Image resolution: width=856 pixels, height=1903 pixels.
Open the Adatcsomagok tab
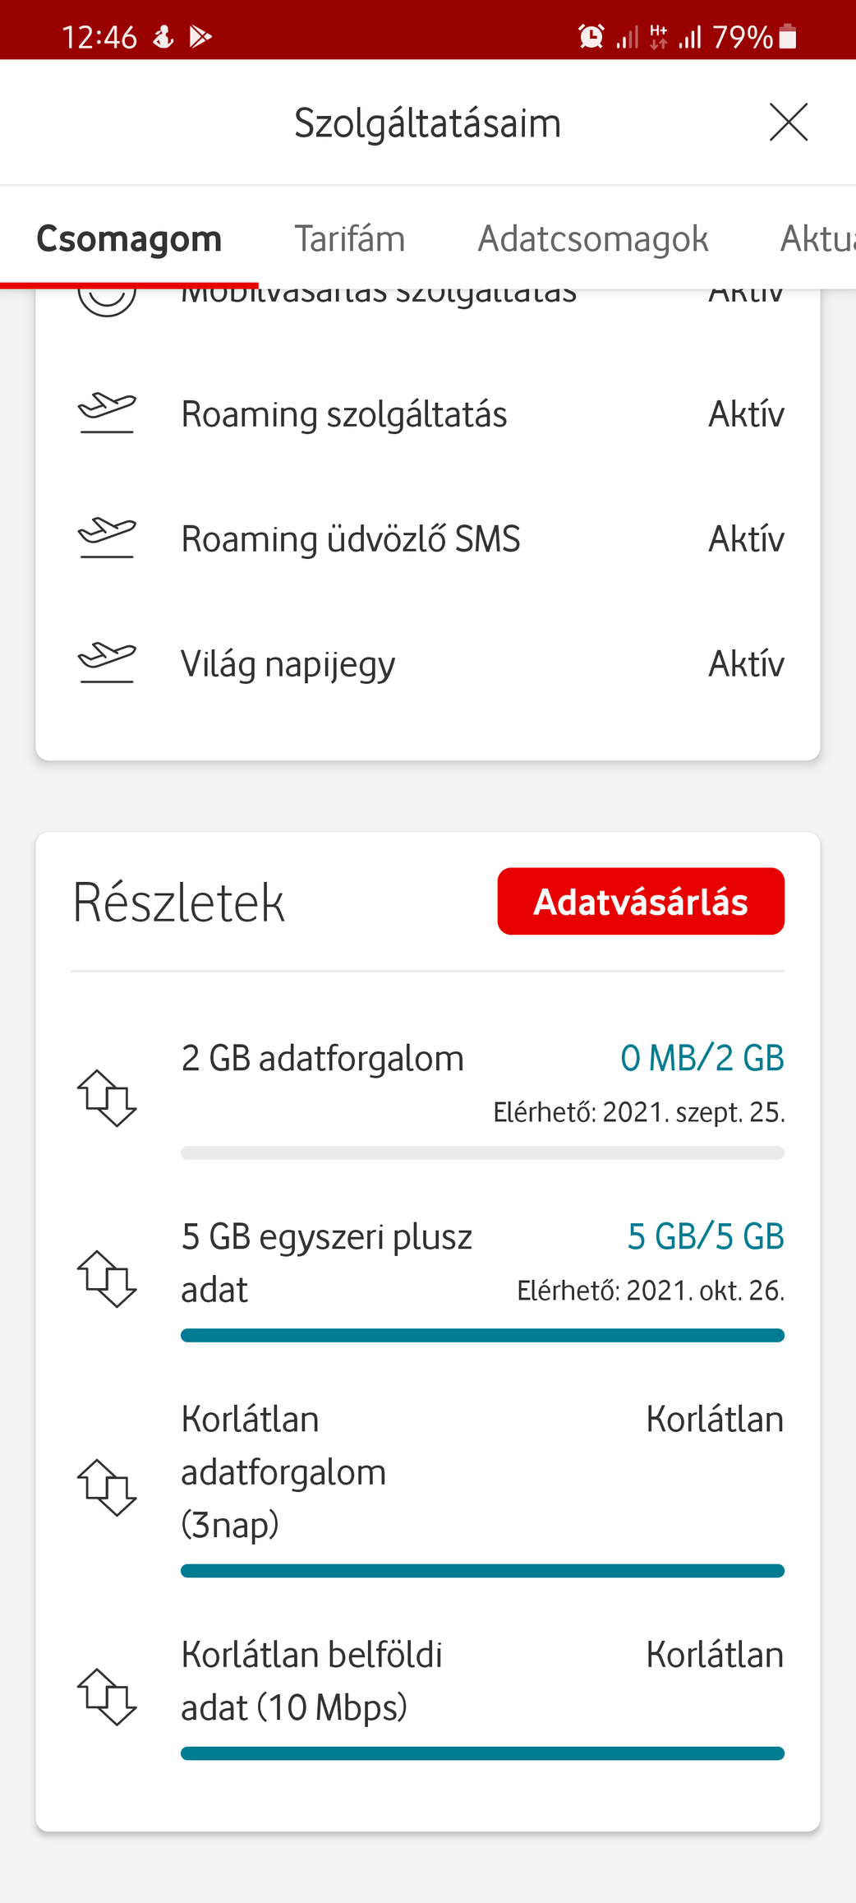click(x=593, y=238)
